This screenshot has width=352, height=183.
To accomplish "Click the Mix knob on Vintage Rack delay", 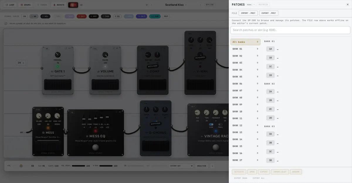I will pyautogui.click(x=197, y=112).
